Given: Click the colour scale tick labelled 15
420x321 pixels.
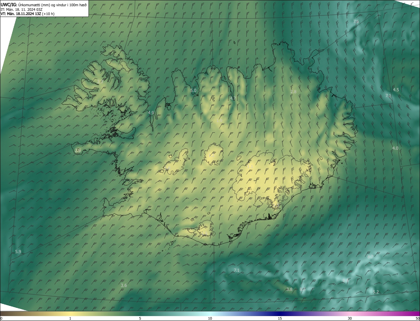Looking at the screenshot, I should [x=280, y=318].
